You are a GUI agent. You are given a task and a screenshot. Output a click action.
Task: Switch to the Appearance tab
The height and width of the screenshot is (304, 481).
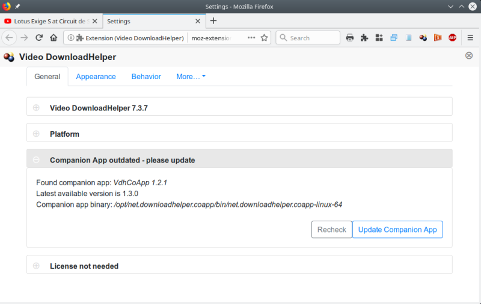[96, 77]
